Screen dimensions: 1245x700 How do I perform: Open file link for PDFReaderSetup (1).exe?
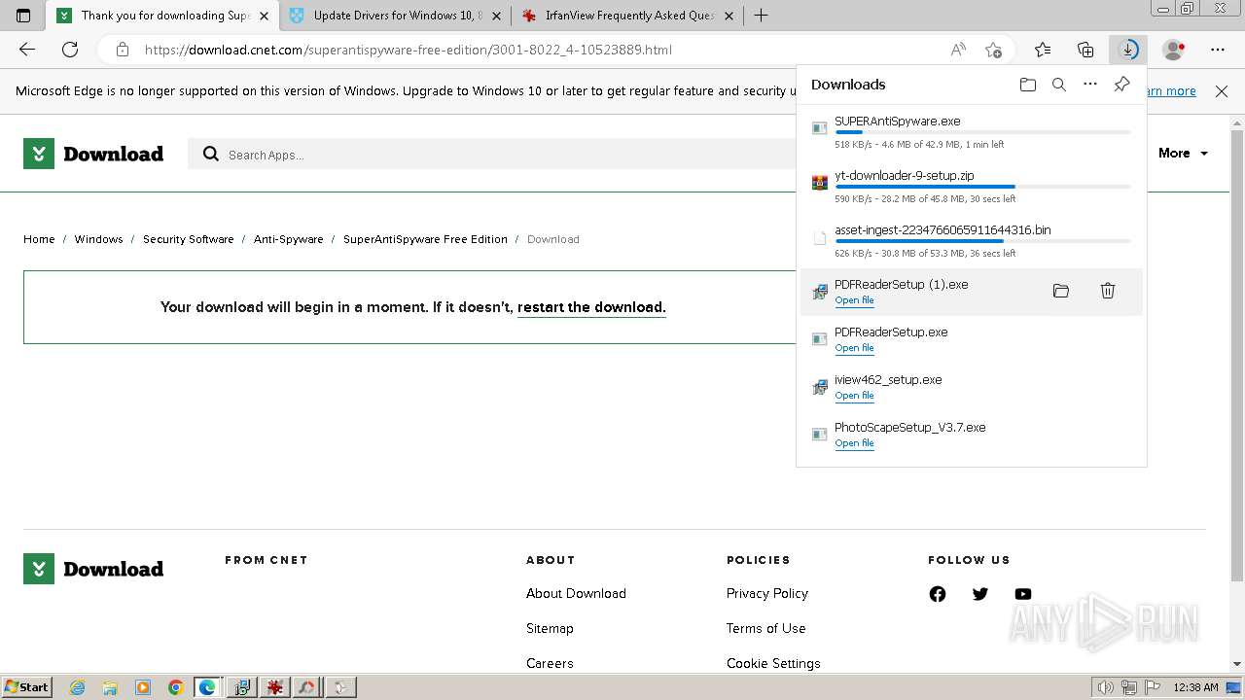click(x=854, y=300)
